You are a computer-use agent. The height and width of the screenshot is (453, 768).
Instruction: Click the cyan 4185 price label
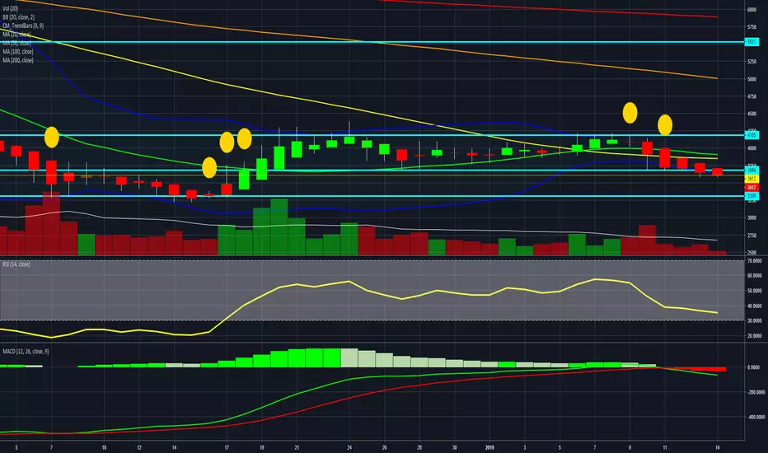coord(752,135)
